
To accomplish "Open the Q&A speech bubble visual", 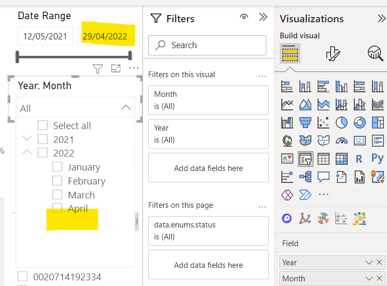I will (323, 177).
